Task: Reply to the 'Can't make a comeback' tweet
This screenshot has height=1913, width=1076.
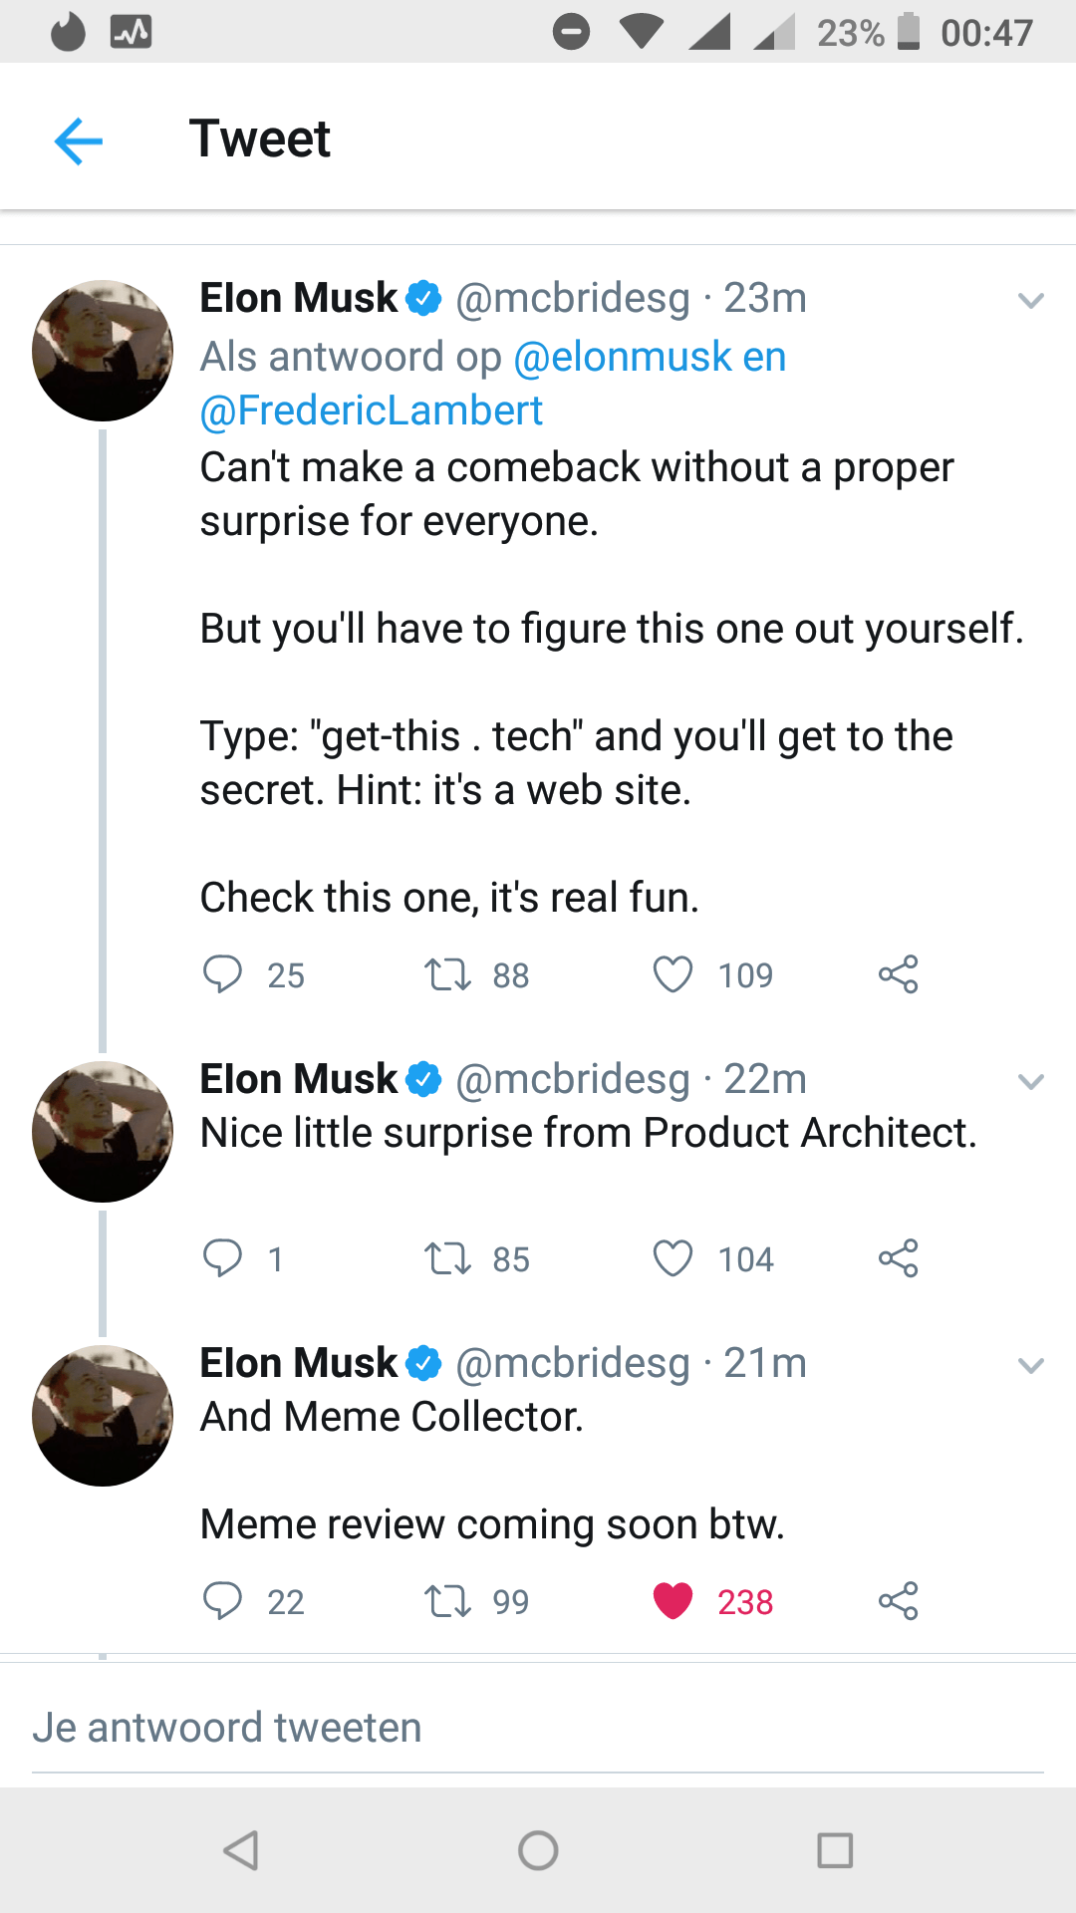Action: pos(222,974)
